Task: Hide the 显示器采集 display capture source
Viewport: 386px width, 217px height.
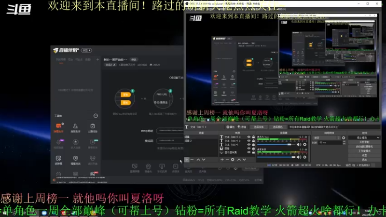Action: pyautogui.click(x=248, y=152)
